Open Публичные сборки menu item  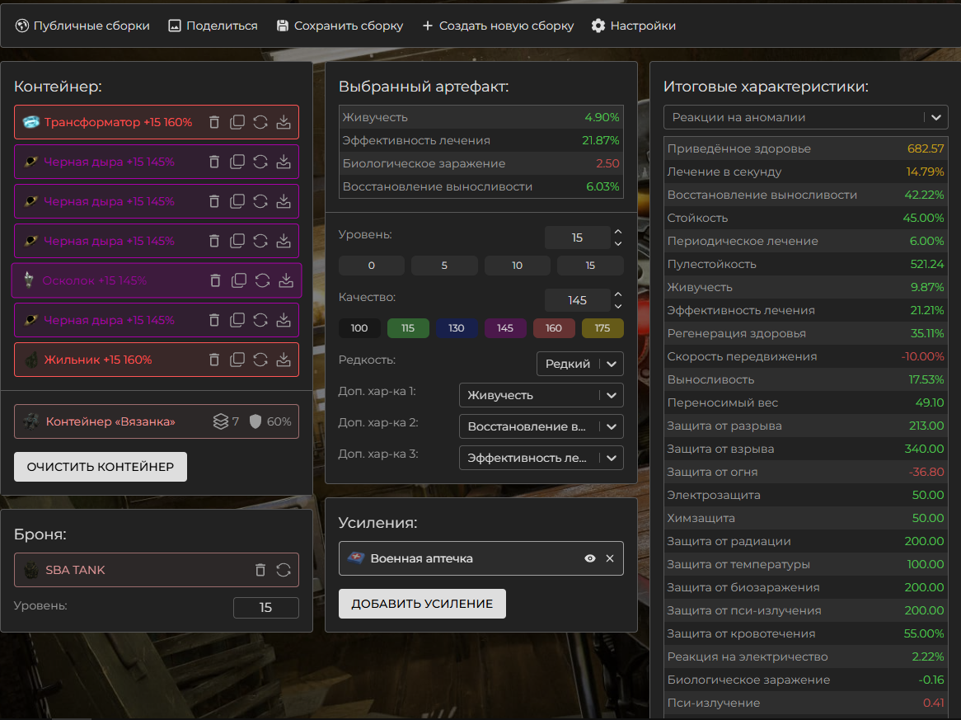click(x=82, y=26)
